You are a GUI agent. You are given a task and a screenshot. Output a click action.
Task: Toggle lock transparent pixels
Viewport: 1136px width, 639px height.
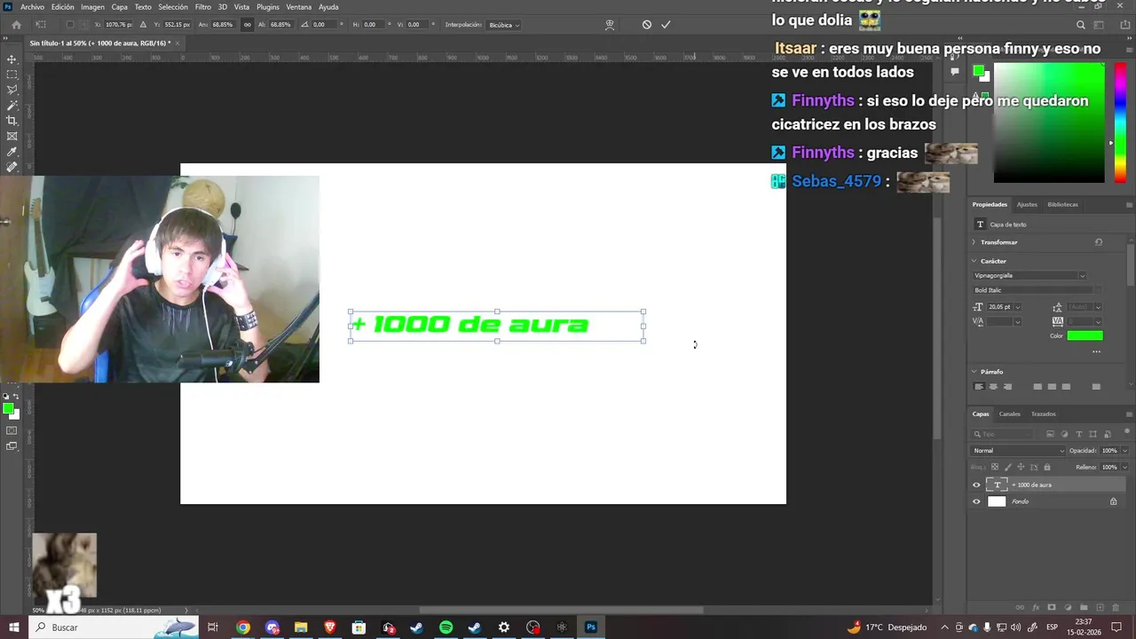[x=994, y=467]
